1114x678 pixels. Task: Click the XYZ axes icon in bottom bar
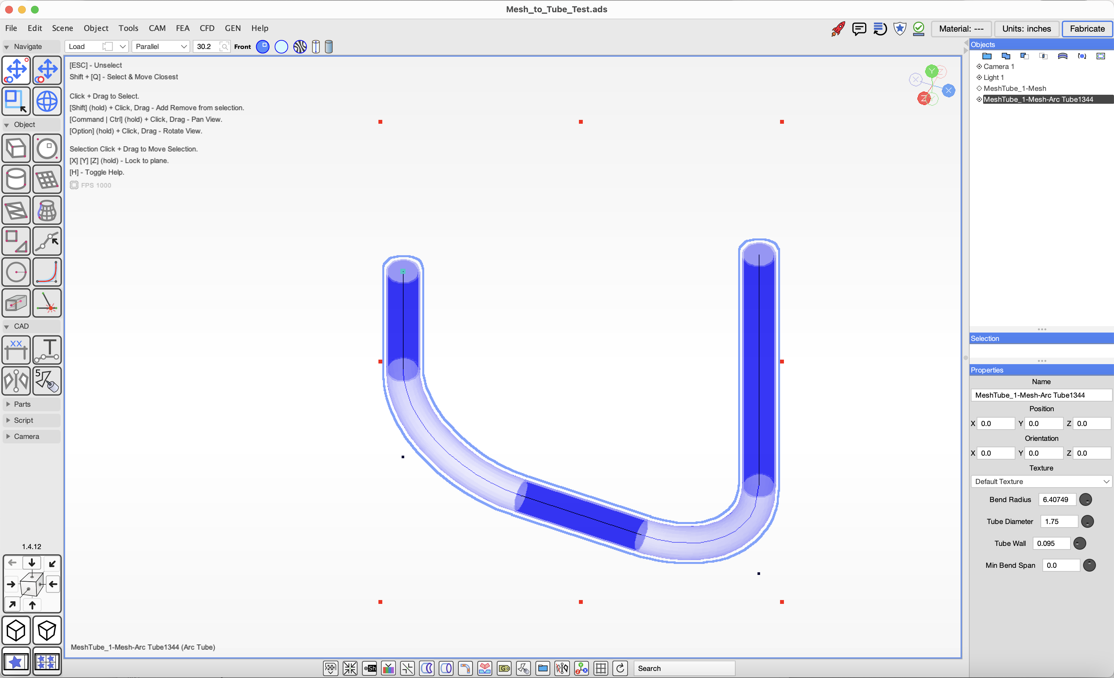pyautogui.click(x=581, y=668)
